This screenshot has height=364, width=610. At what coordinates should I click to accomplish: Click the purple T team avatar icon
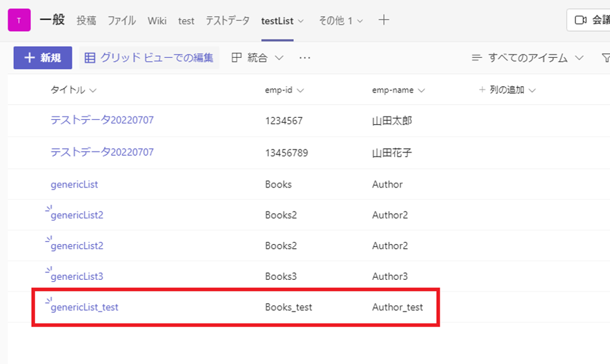pos(19,21)
